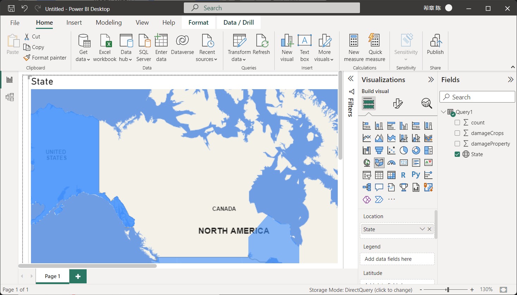Check the count field checkbox

457,123
